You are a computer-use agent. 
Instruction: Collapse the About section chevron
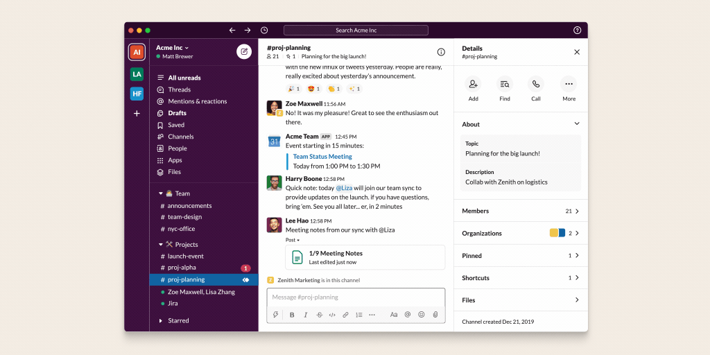[577, 124]
